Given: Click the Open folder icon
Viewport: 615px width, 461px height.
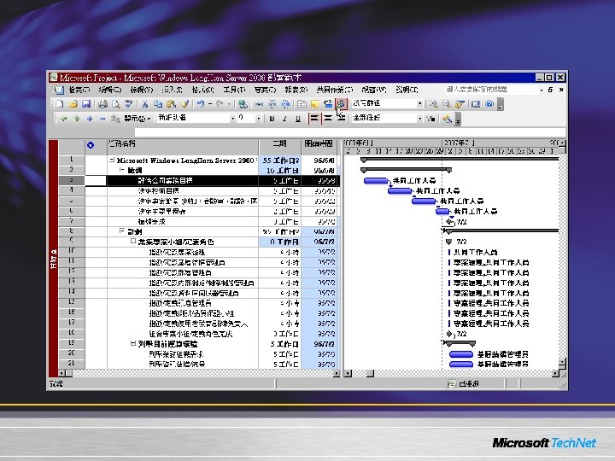Looking at the screenshot, I should point(73,104).
